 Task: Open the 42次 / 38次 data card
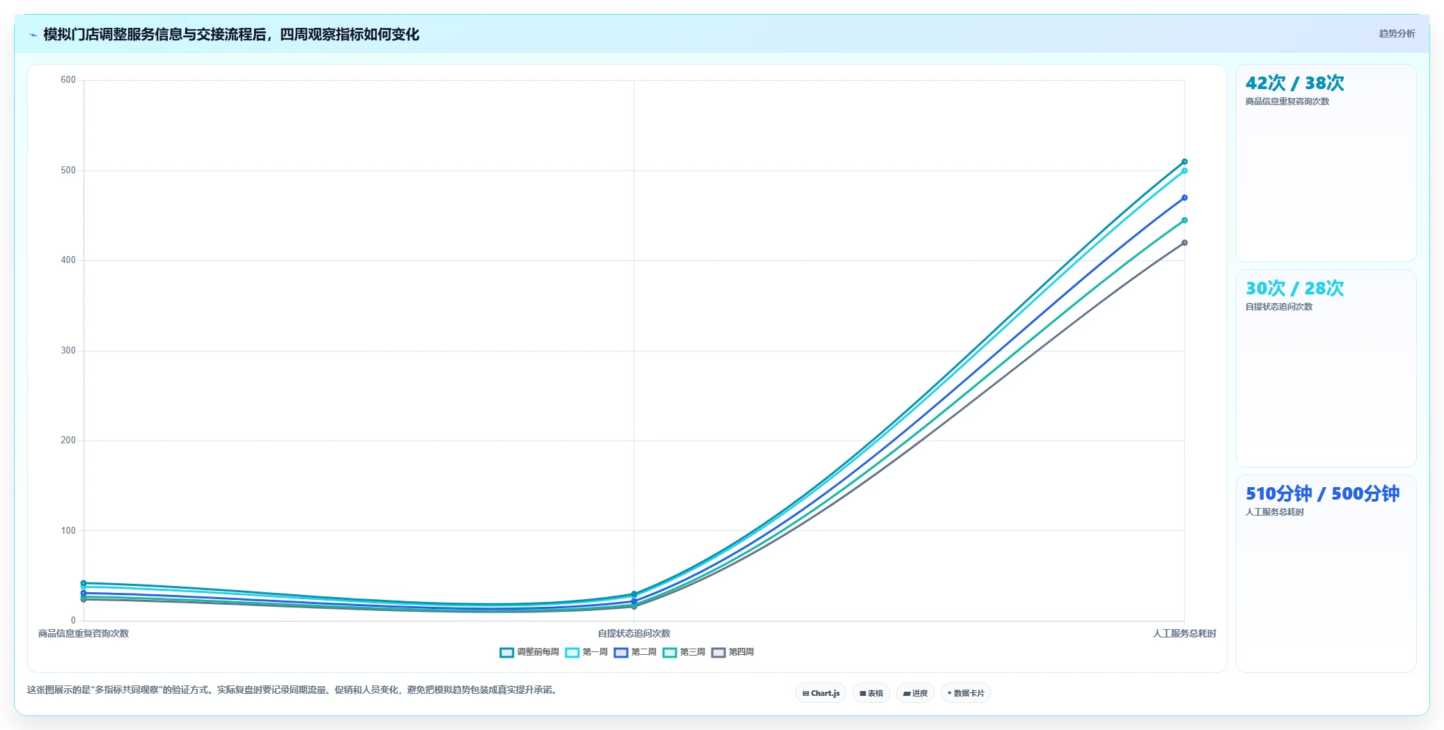1326,164
